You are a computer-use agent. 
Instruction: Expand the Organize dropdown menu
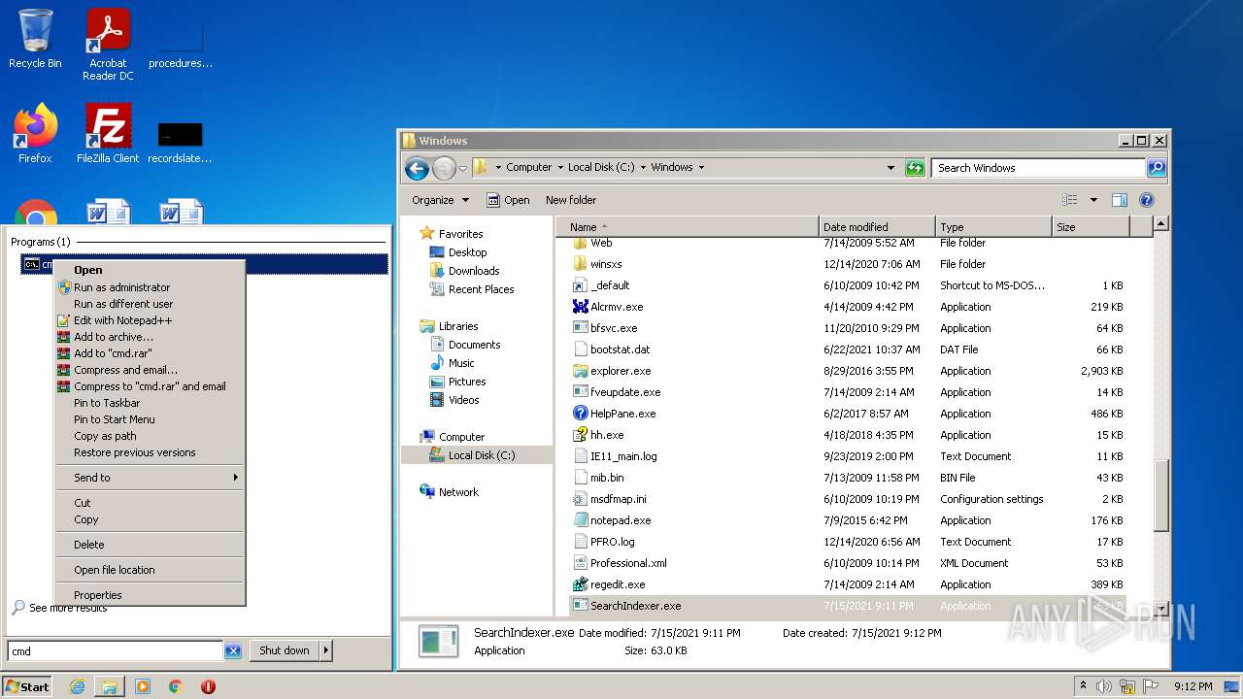[440, 200]
